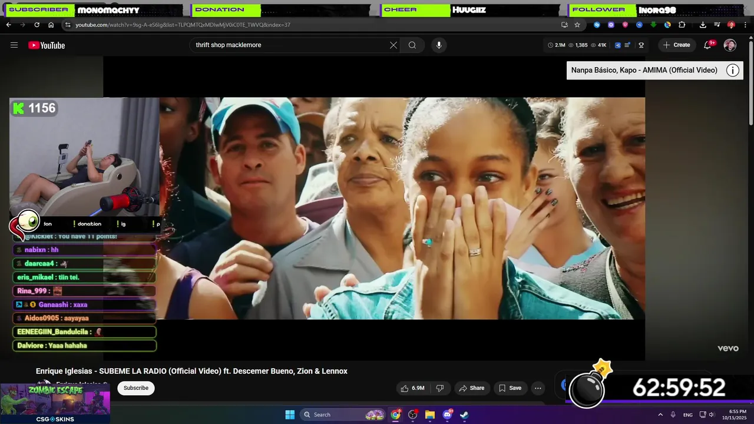Open Discord from the taskbar

click(447, 415)
